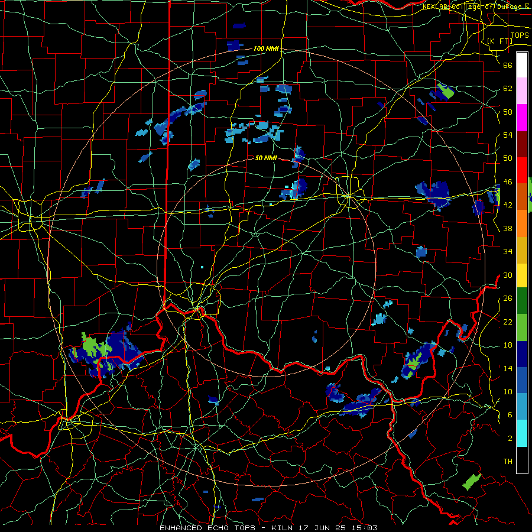Screen dimensions: 532x532
Task: Select the 54 legend scale label
Action: coord(508,135)
